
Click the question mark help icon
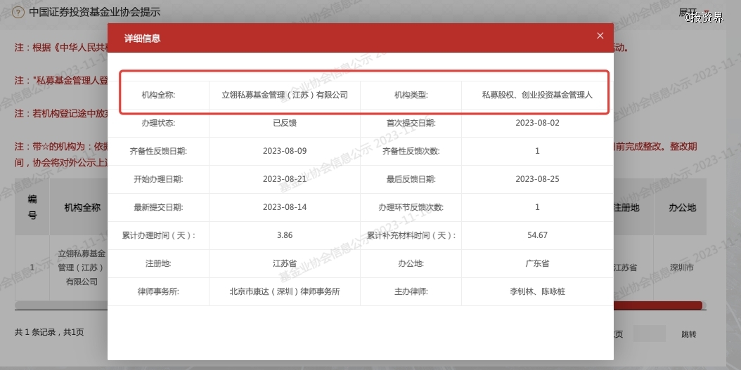(18, 12)
